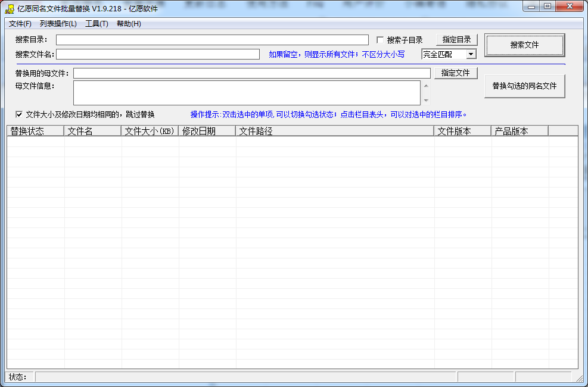
Task: Click the 指定文件 button
Action: coord(456,73)
